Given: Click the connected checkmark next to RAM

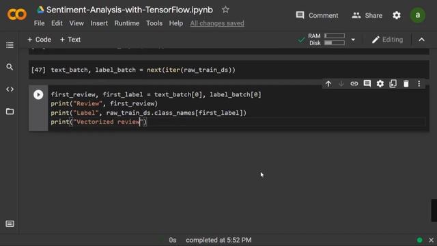Looking at the screenshot, I should (x=301, y=40).
